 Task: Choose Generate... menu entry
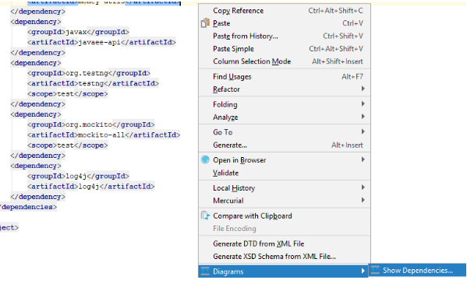click(285, 145)
